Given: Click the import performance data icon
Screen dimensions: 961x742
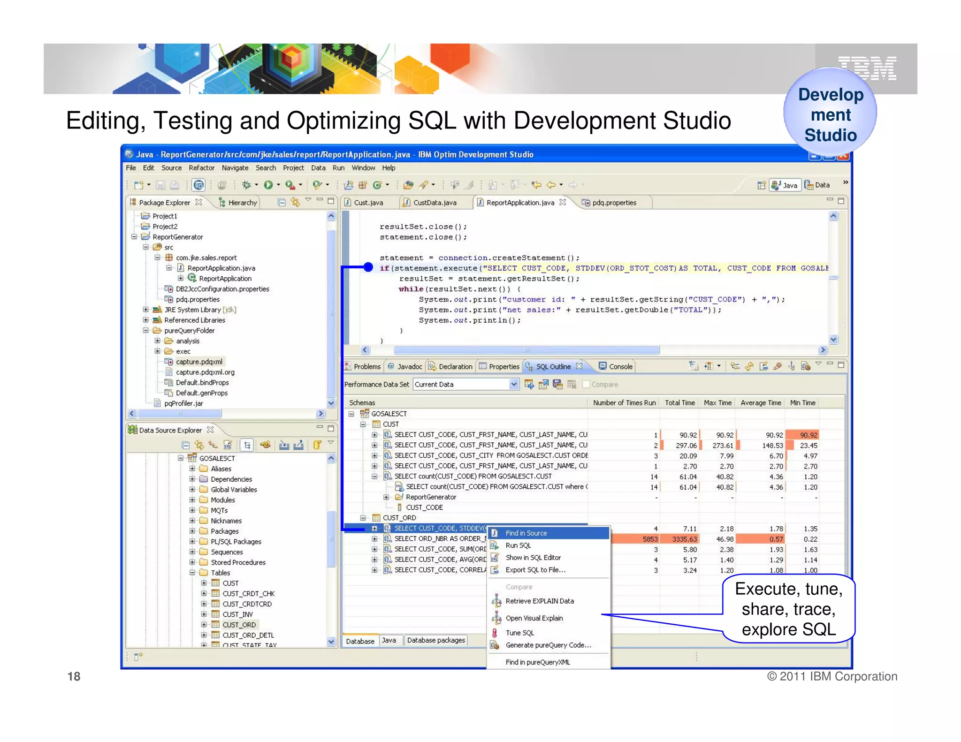Looking at the screenshot, I should pyautogui.click(x=529, y=385).
